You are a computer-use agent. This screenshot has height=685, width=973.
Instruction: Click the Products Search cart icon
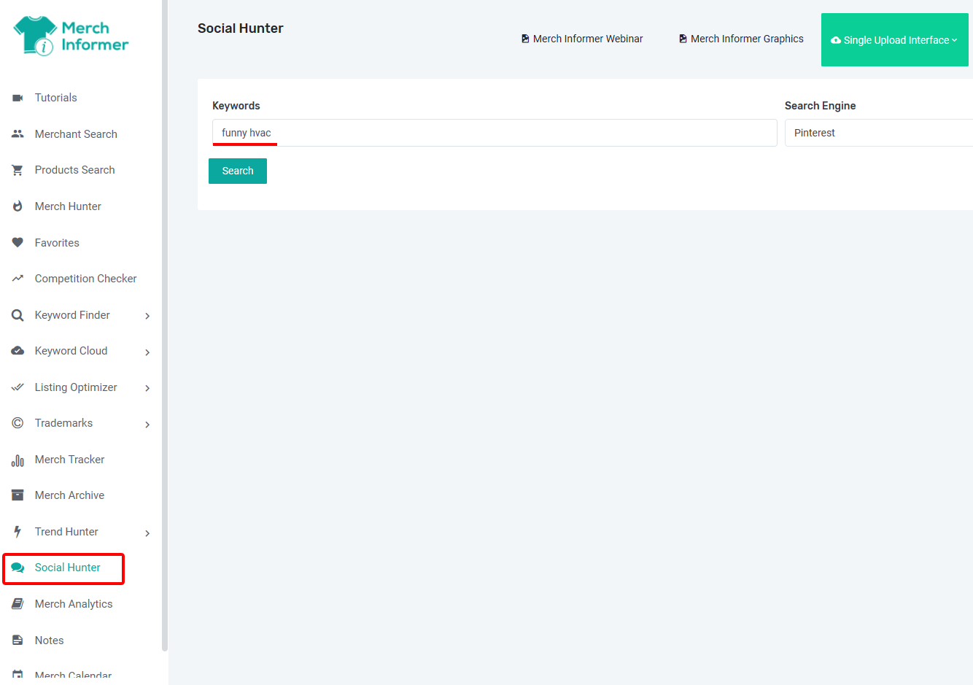(x=18, y=170)
